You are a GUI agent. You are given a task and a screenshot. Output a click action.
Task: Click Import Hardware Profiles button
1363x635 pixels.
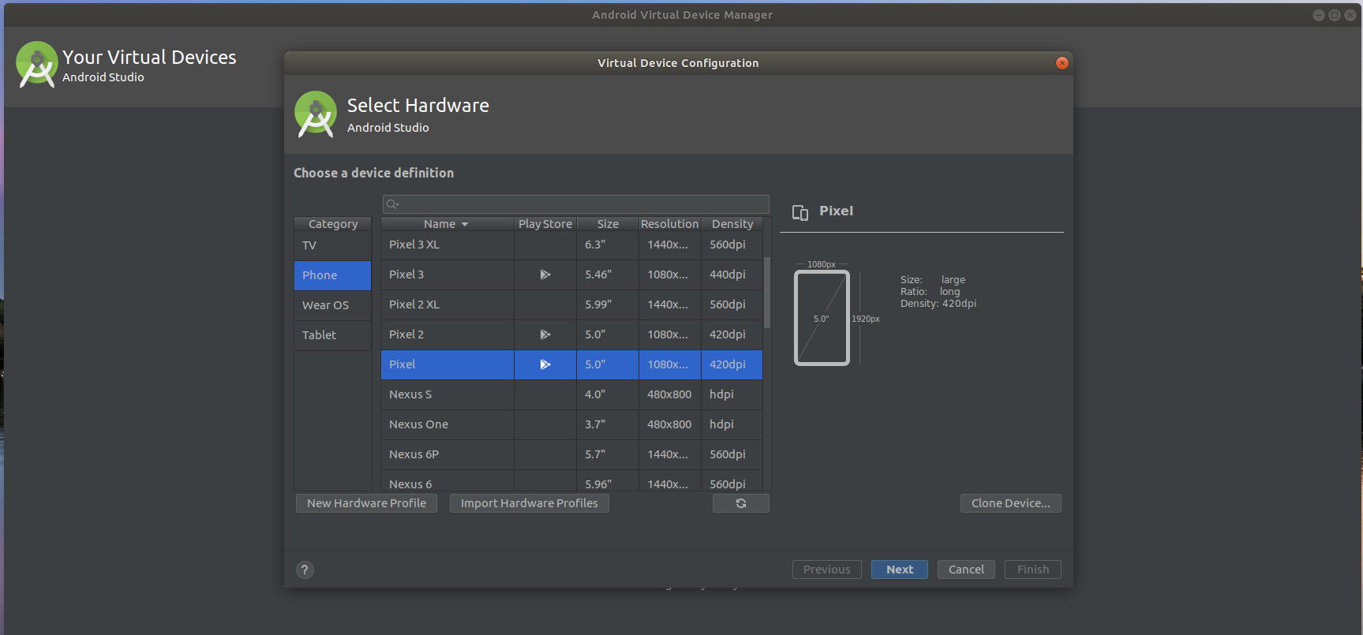tap(529, 503)
